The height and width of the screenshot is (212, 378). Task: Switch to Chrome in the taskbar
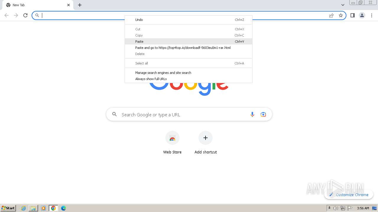click(x=53, y=208)
